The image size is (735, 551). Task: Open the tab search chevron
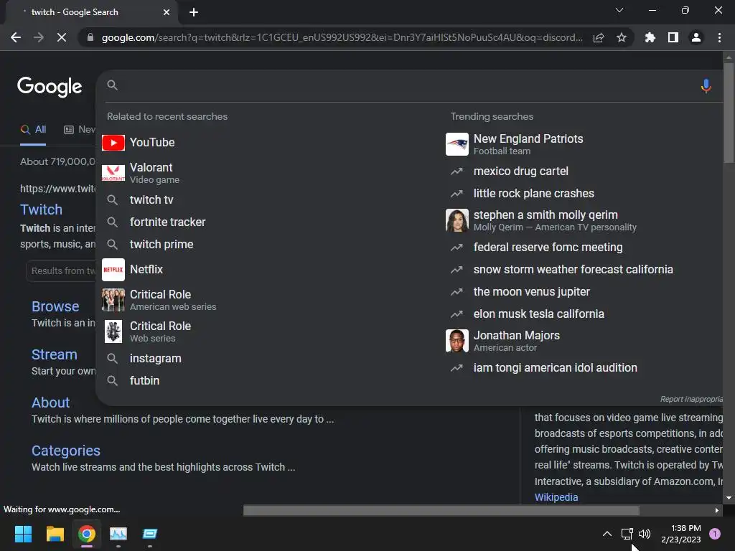point(619,10)
